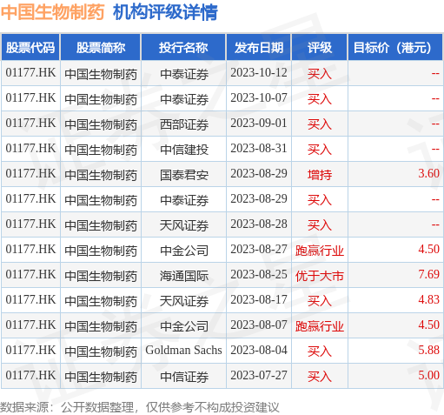
Task: Click 01177.HK in the 国泰君安 row
Action: pos(30,174)
